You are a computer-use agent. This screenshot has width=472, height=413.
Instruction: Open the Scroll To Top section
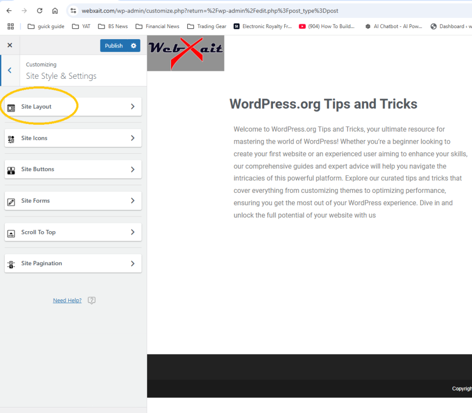(x=73, y=232)
